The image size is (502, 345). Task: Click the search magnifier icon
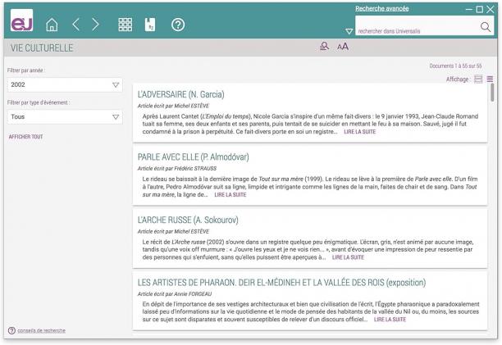[486, 27]
